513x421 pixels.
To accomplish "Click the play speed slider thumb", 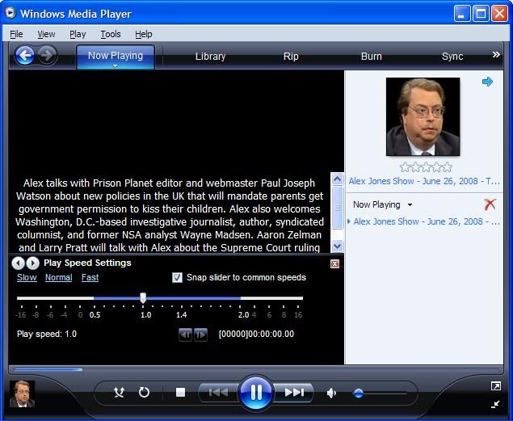I will pyautogui.click(x=143, y=297).
